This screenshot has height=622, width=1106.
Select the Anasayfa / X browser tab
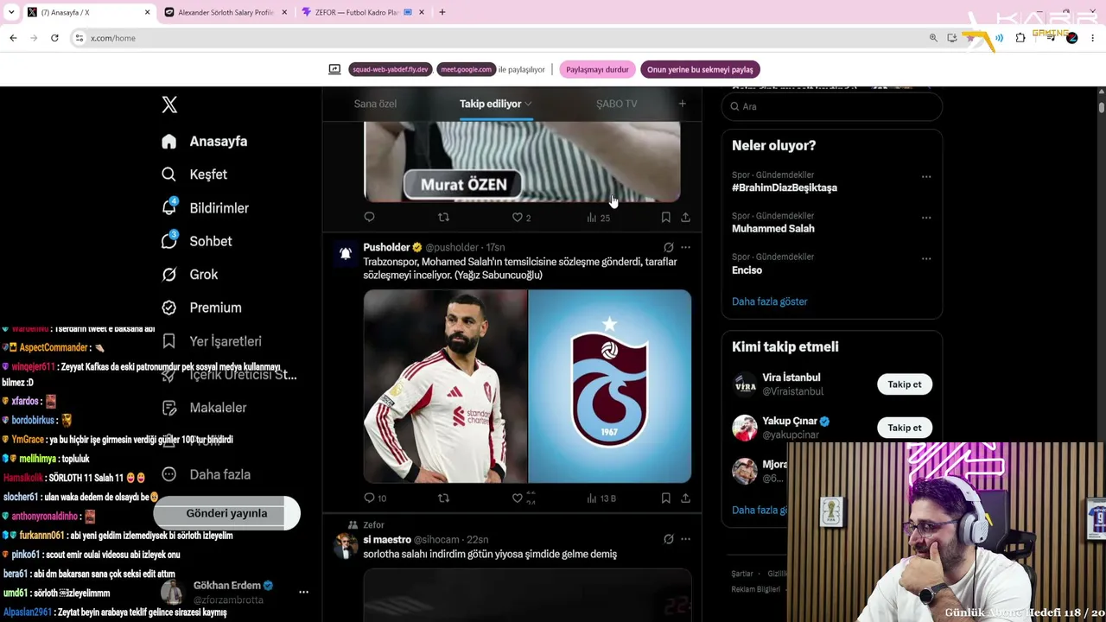coord(88,12)
